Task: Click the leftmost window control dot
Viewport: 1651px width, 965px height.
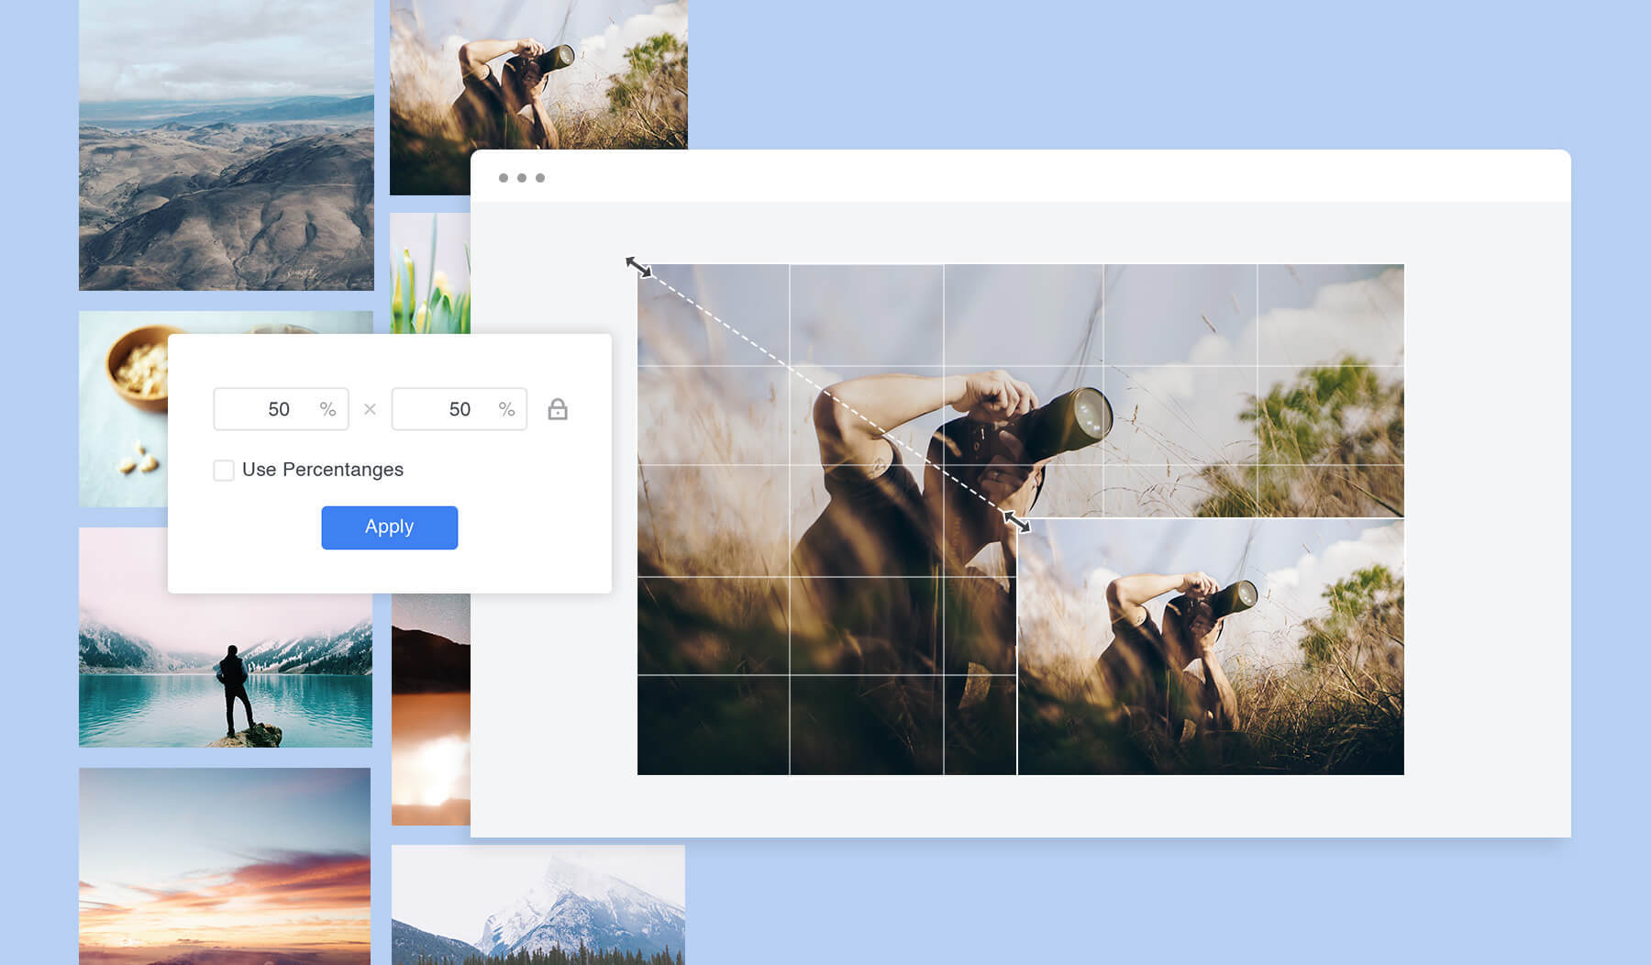Action: (503, 177)
